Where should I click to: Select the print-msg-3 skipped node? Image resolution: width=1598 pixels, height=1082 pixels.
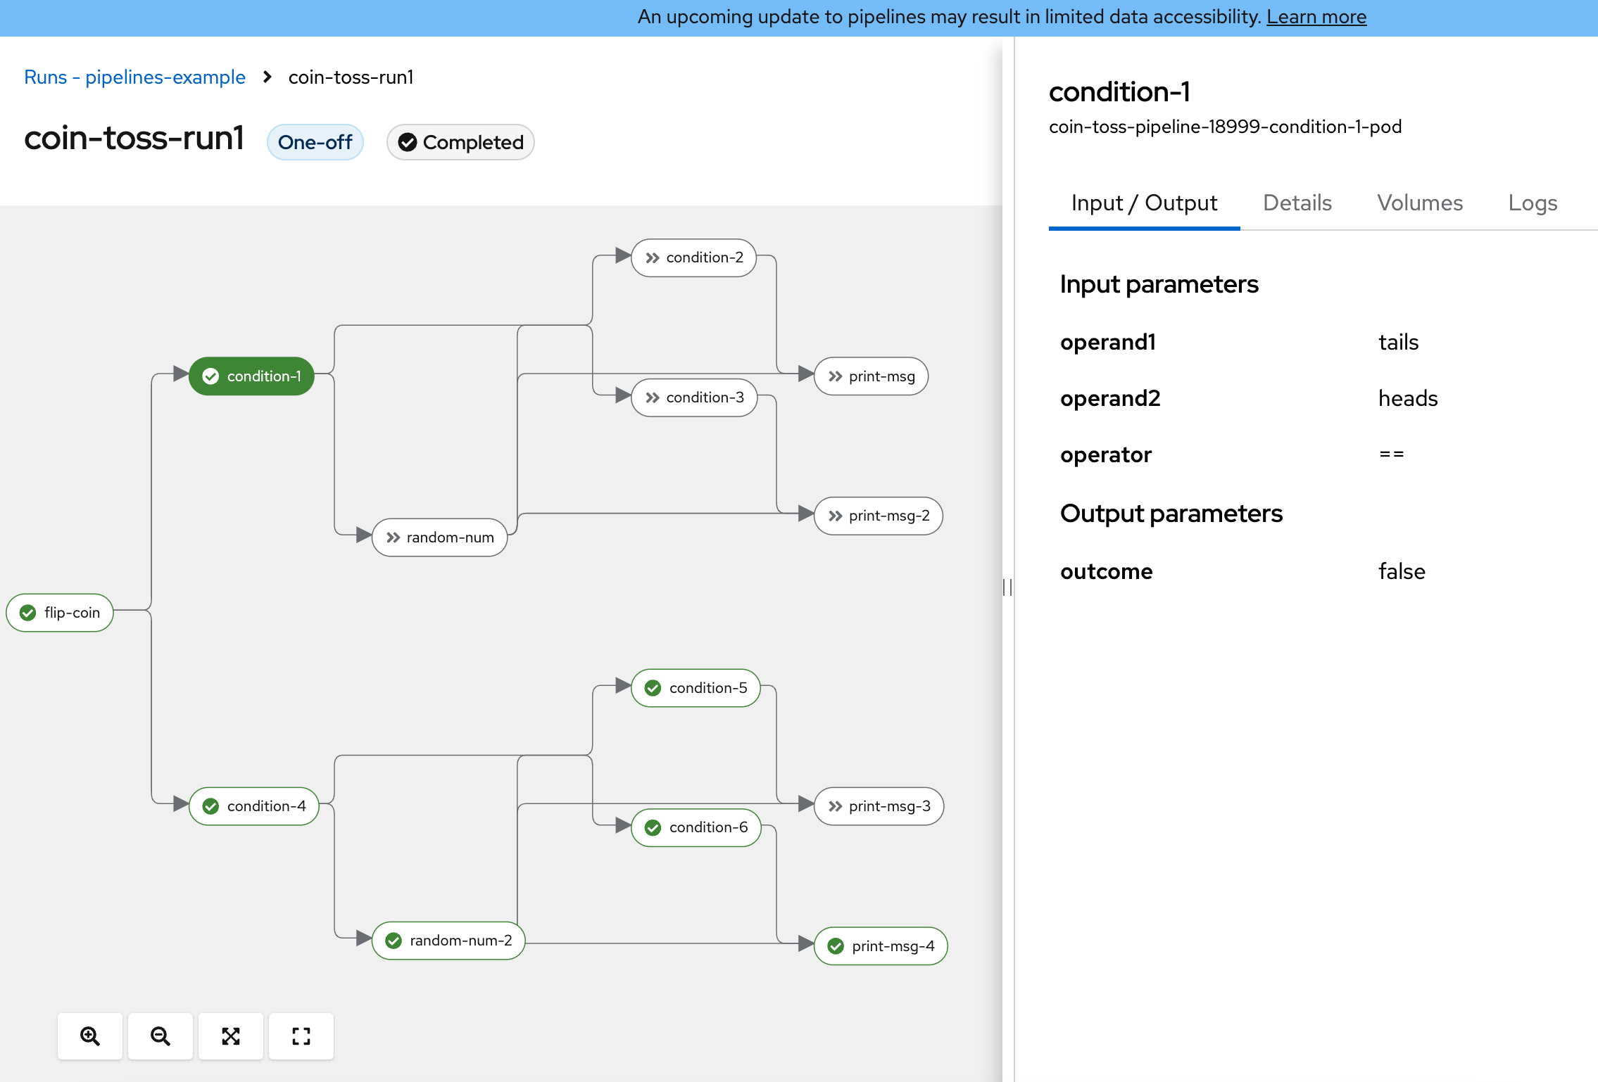click(879, 806)
